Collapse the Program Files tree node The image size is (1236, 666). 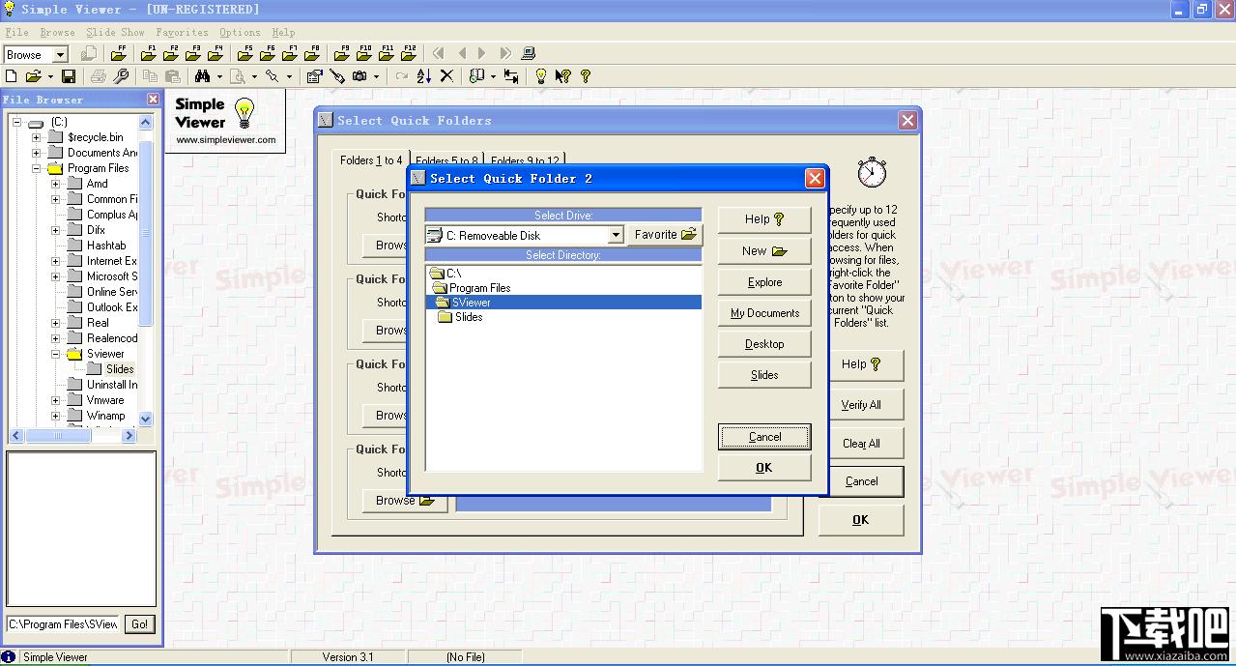(x=36, y=168)
